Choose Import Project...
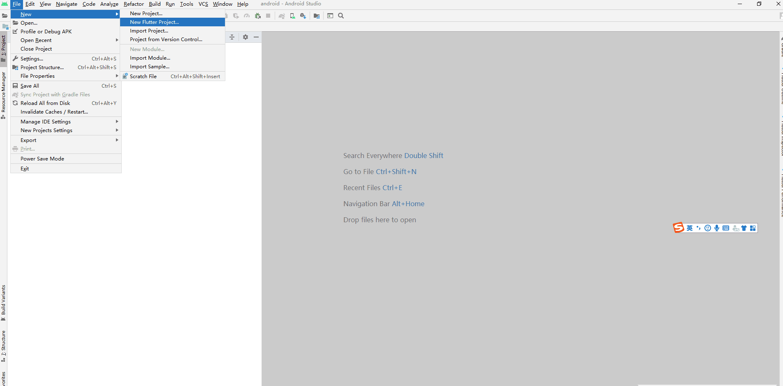This screenshot has height=386, width=783. (x=172, y=31)
